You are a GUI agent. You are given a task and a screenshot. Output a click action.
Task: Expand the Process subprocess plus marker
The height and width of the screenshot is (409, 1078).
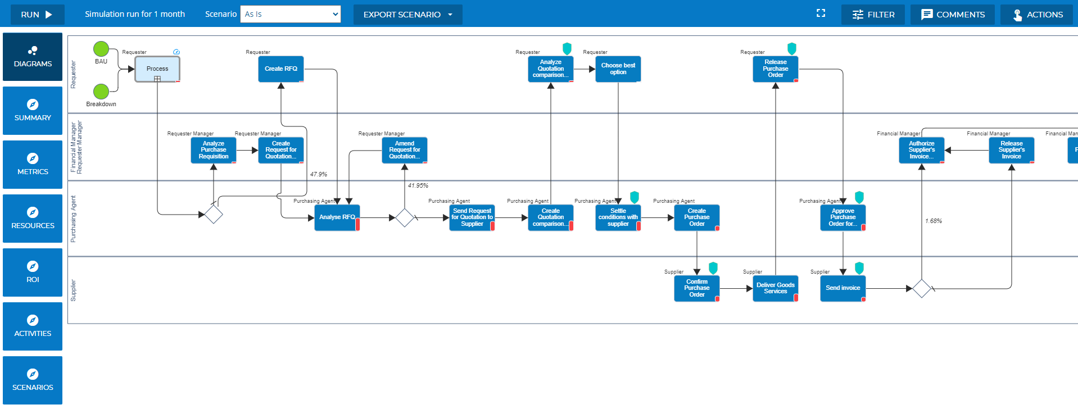point(157,79)
